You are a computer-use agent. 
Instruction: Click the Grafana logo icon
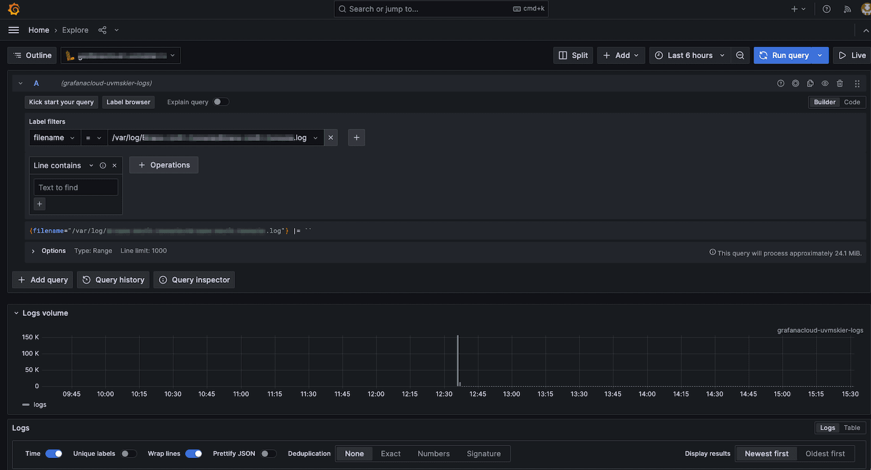tap(14, 9)
